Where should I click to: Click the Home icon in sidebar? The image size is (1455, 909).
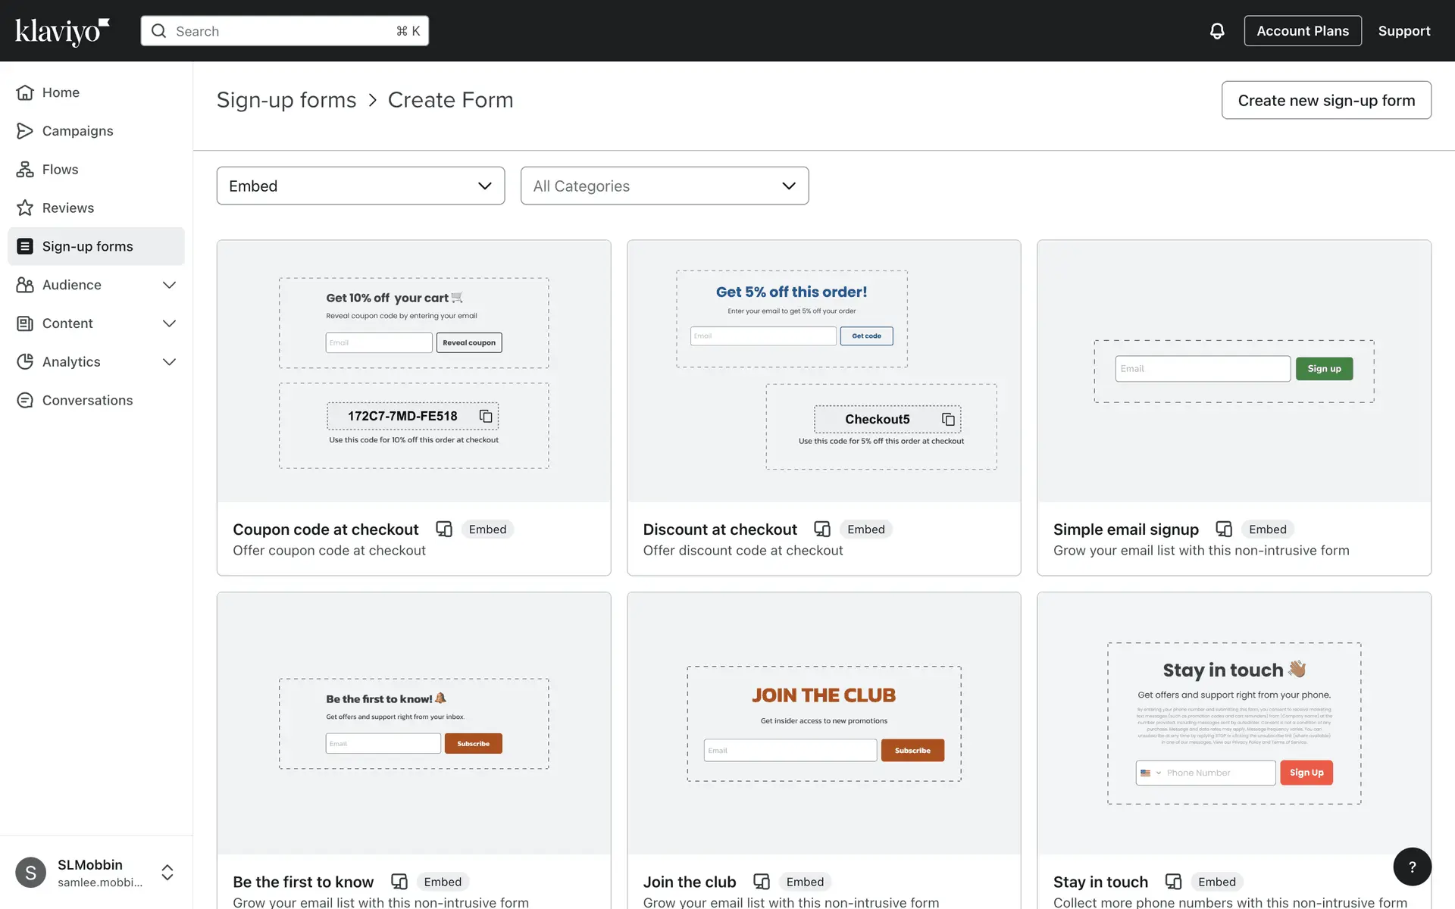pyautogui.click(x=25, y=92)
